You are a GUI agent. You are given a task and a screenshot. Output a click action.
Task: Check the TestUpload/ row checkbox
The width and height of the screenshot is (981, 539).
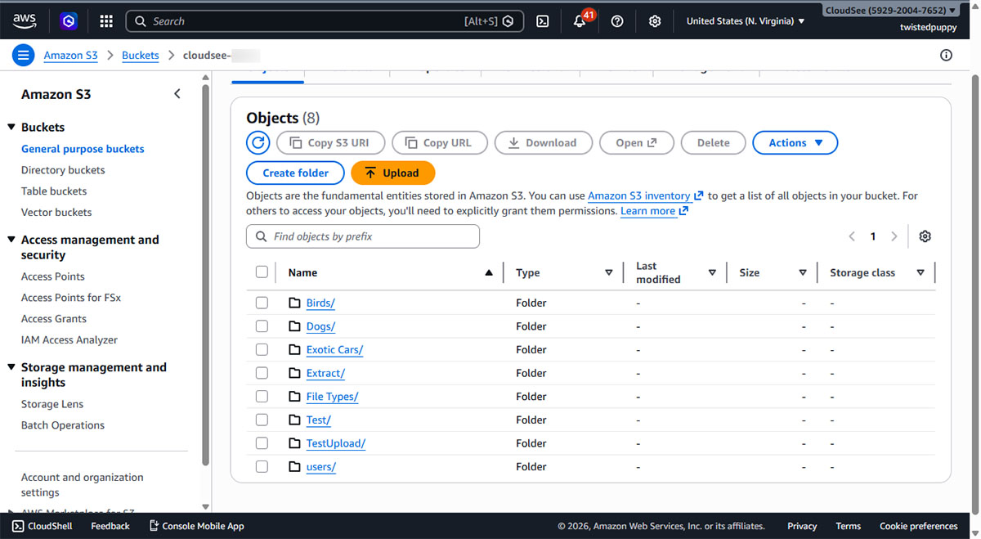(262, 443)
